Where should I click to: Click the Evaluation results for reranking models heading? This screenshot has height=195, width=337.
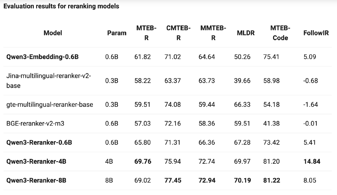61,6
